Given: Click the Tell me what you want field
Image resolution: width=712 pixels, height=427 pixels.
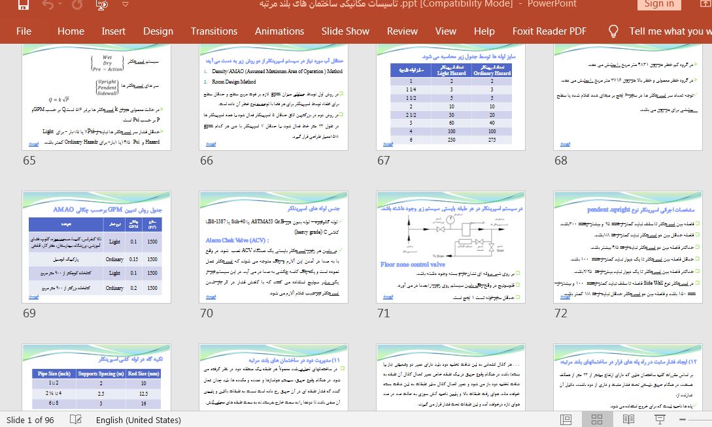Looking at the screenshot, I should click(x=670, y=31).
